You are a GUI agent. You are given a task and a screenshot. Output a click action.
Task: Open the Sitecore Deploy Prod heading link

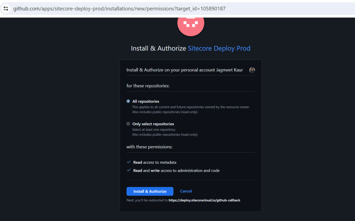(x=219, y=48)
